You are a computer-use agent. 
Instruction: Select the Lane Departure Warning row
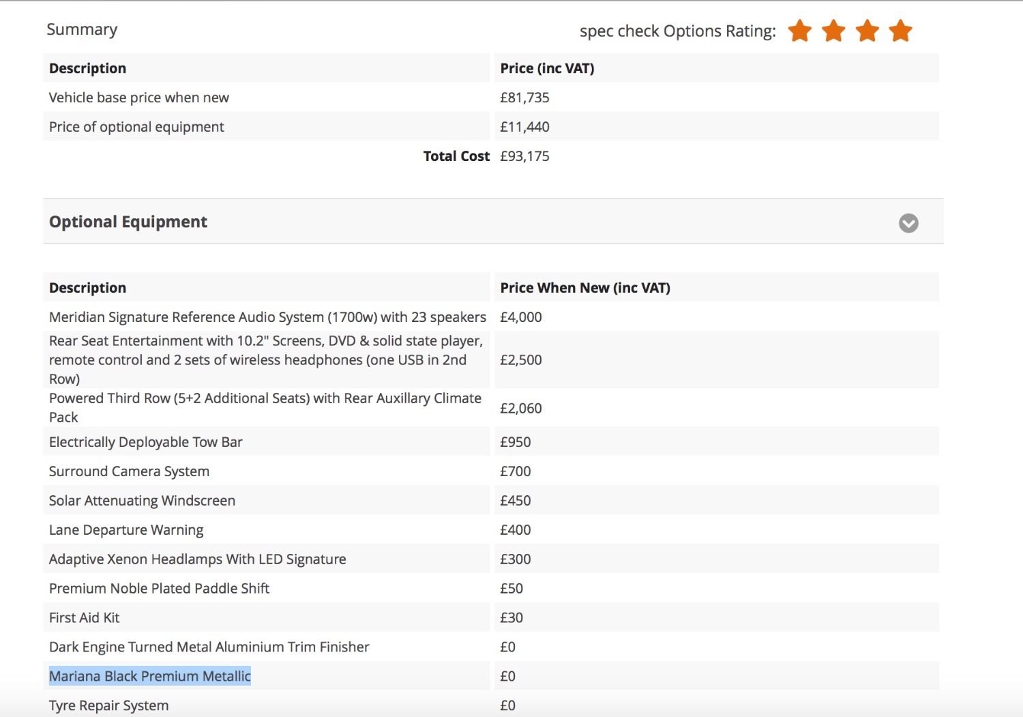pos(126,530)
